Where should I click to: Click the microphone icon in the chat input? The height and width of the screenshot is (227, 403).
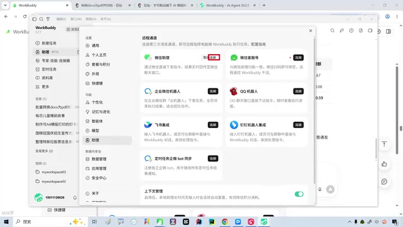[320, 189]
